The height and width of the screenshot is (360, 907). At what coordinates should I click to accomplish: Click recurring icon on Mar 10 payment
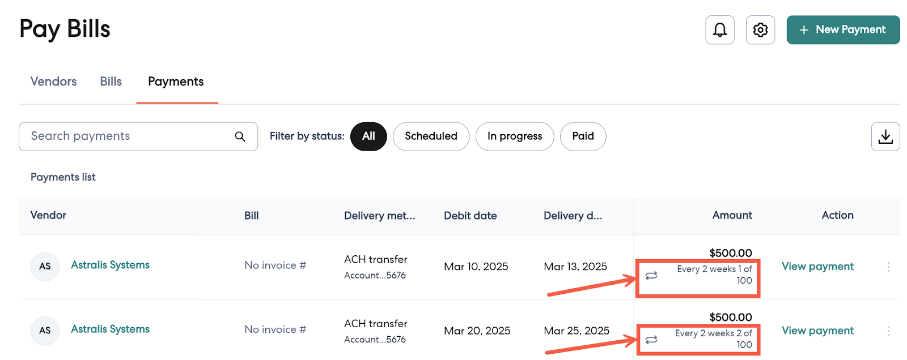[x=651, y=275]
